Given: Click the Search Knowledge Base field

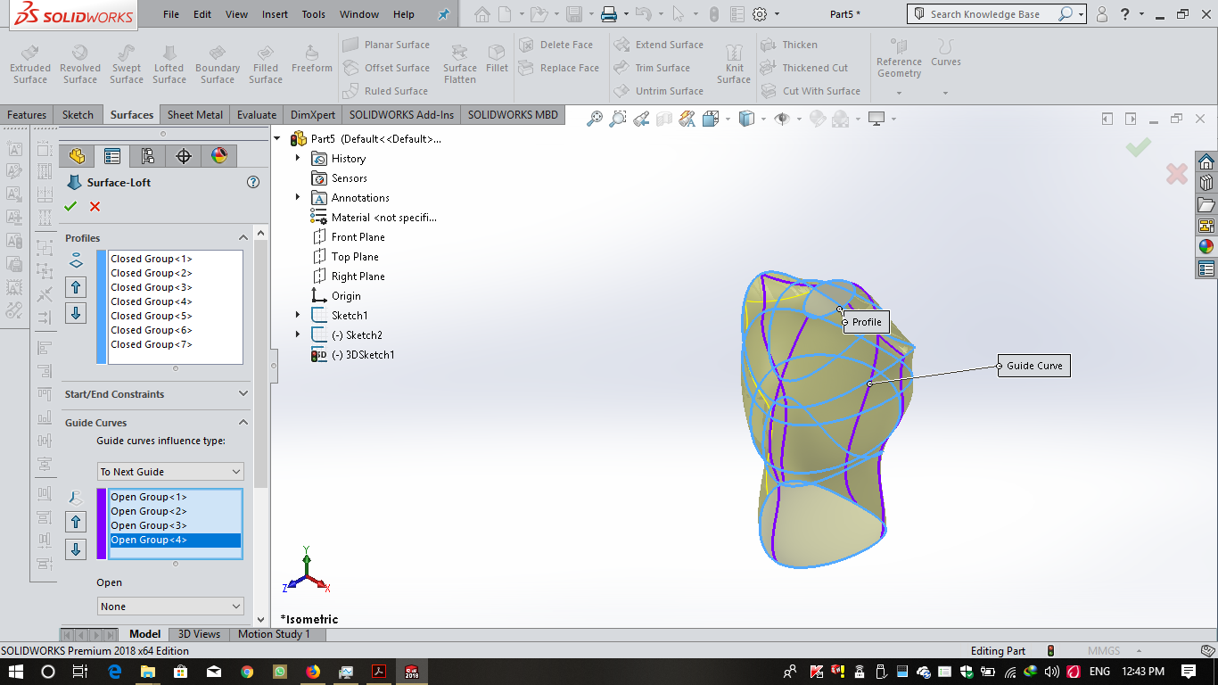Looking at the screenshot, I should click(x=984, y=14).
